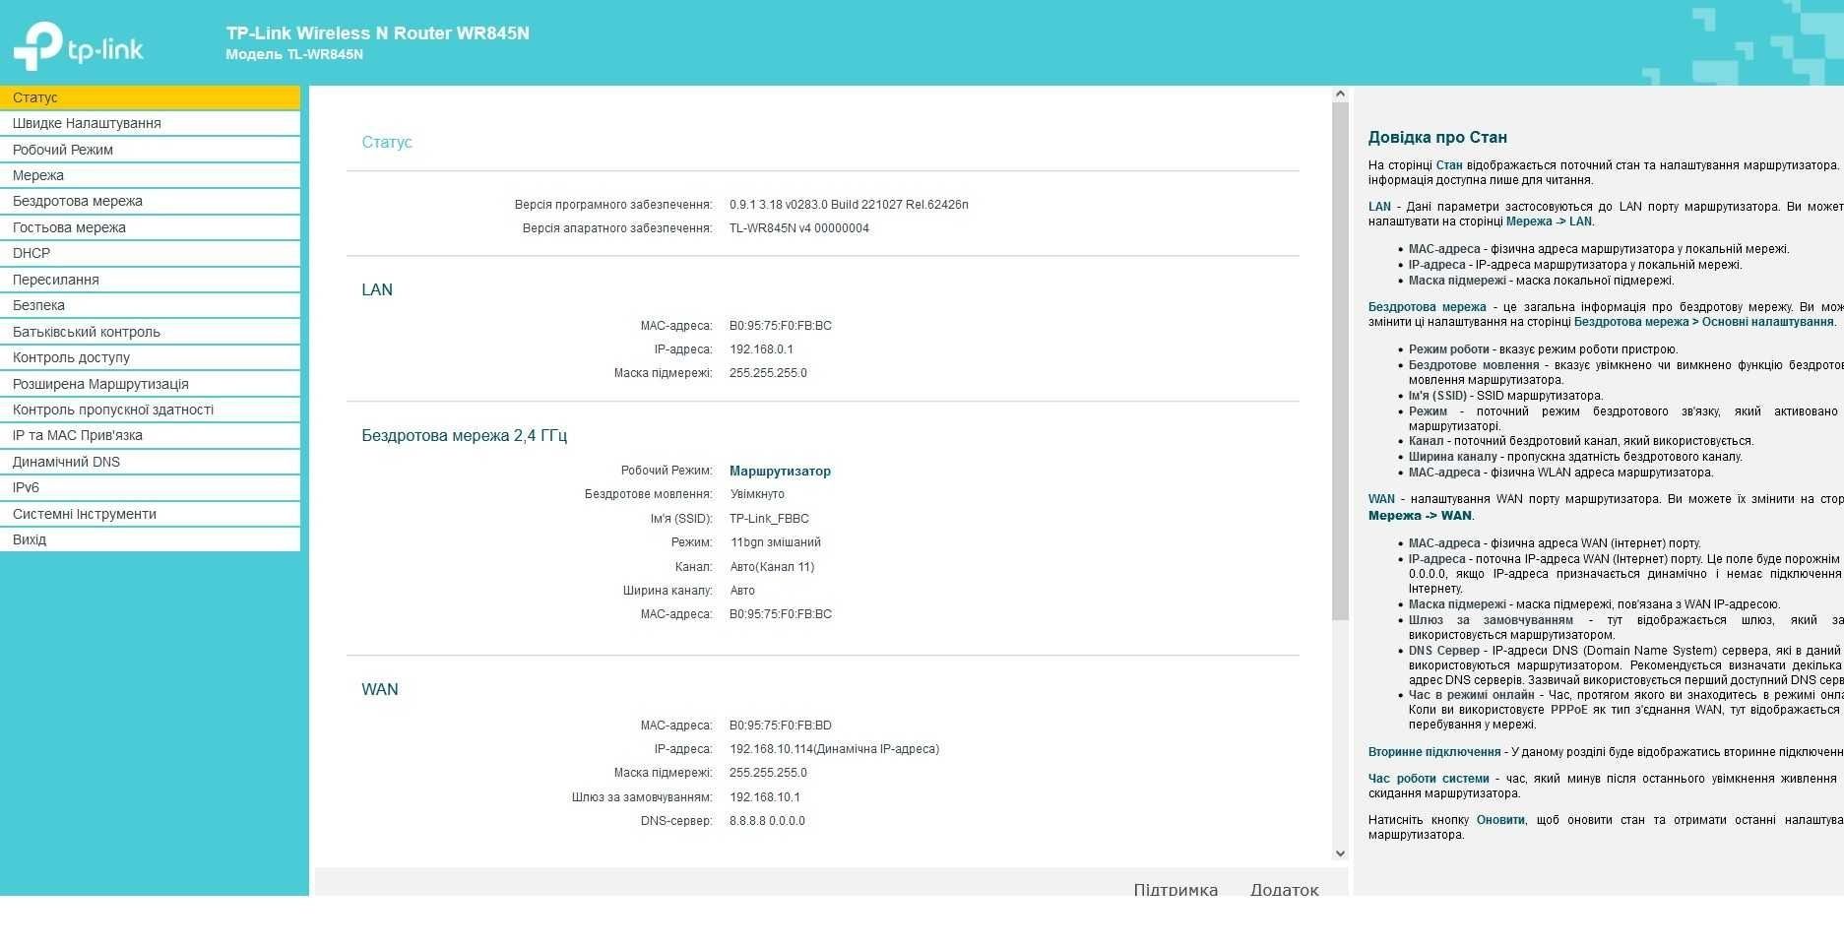Click Мережа -> WAN help link
1844x948 pixels.
click(1420, 516)
